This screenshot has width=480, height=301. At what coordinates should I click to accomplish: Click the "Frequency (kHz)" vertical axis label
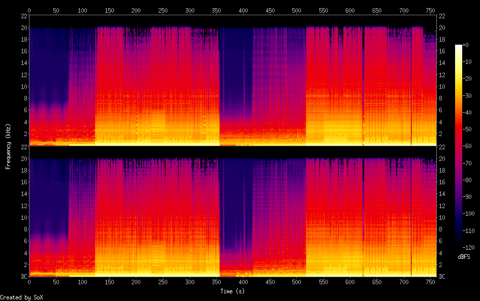(x=8, y=146)
